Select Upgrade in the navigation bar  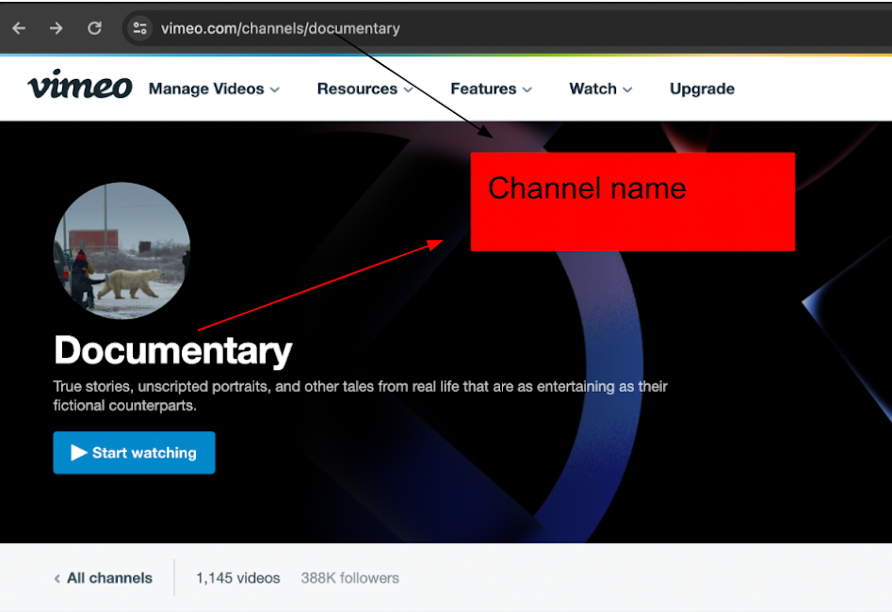pos(702,89)
